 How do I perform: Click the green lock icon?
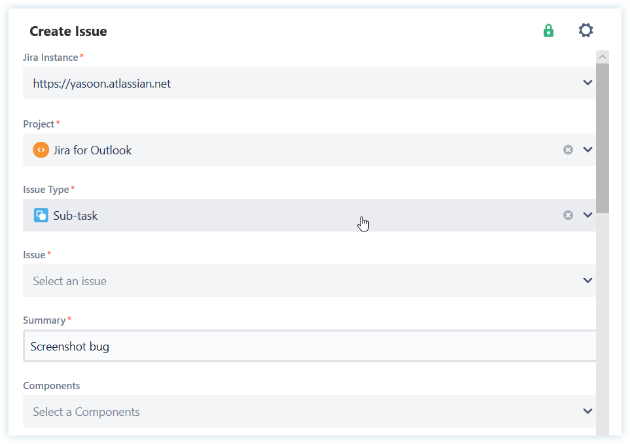click(548, 31)
